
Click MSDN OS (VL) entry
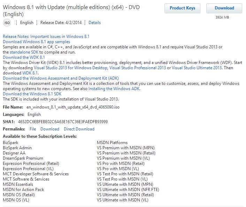click(16, 200)
